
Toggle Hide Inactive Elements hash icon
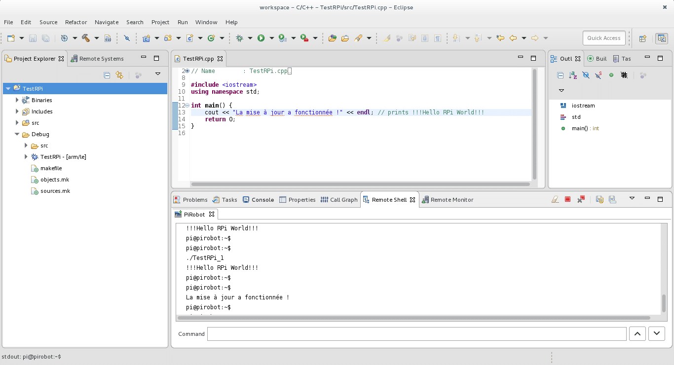pos(624,75)
